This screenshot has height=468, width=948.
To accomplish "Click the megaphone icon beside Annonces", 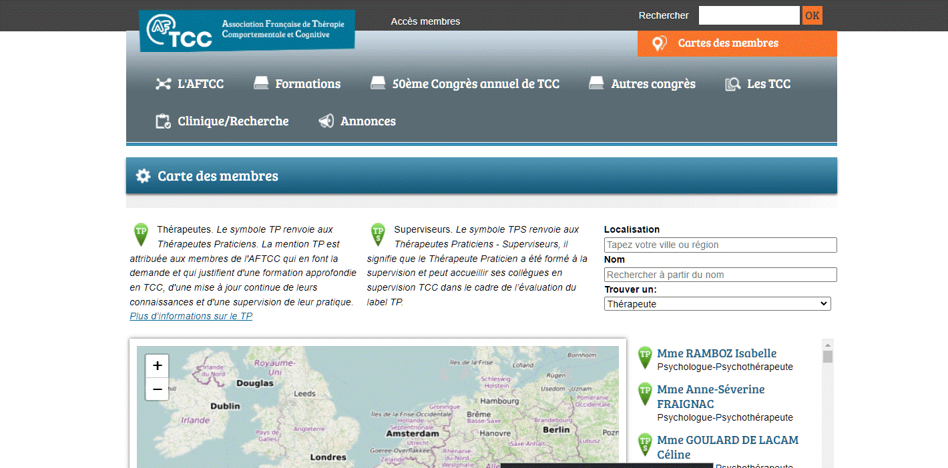I will (326, 121).
